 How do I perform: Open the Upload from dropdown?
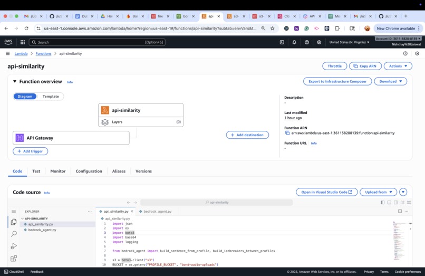379,192
